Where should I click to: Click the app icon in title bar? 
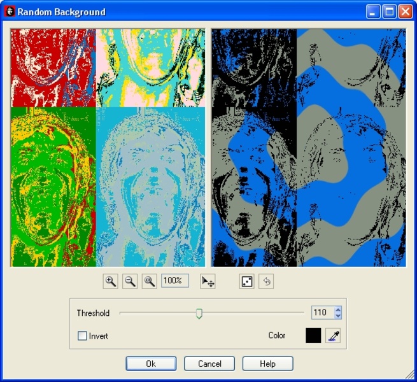tap(10, 11)
